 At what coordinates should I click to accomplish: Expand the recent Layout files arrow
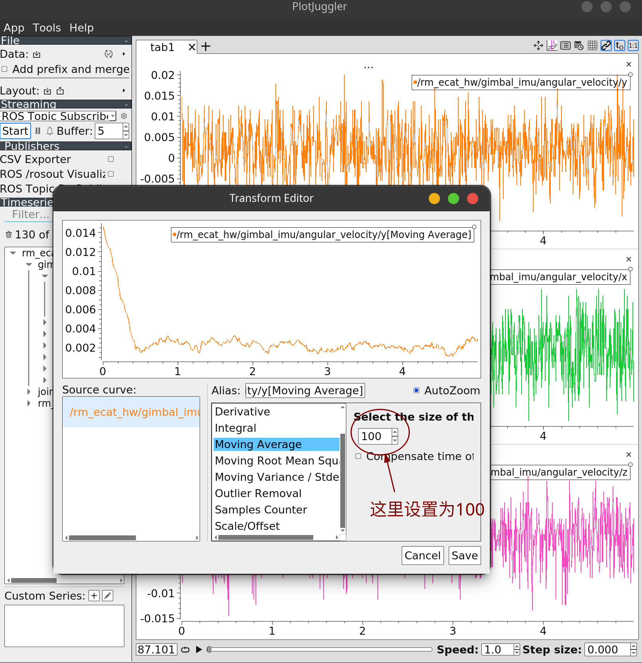click(124, 91)
